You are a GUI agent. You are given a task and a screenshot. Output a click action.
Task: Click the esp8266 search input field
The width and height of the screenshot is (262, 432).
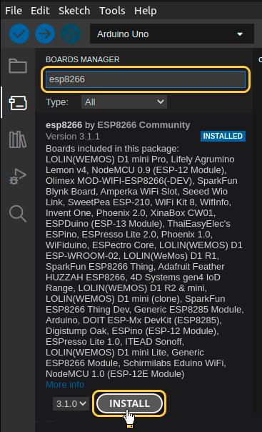coord(146,79)
